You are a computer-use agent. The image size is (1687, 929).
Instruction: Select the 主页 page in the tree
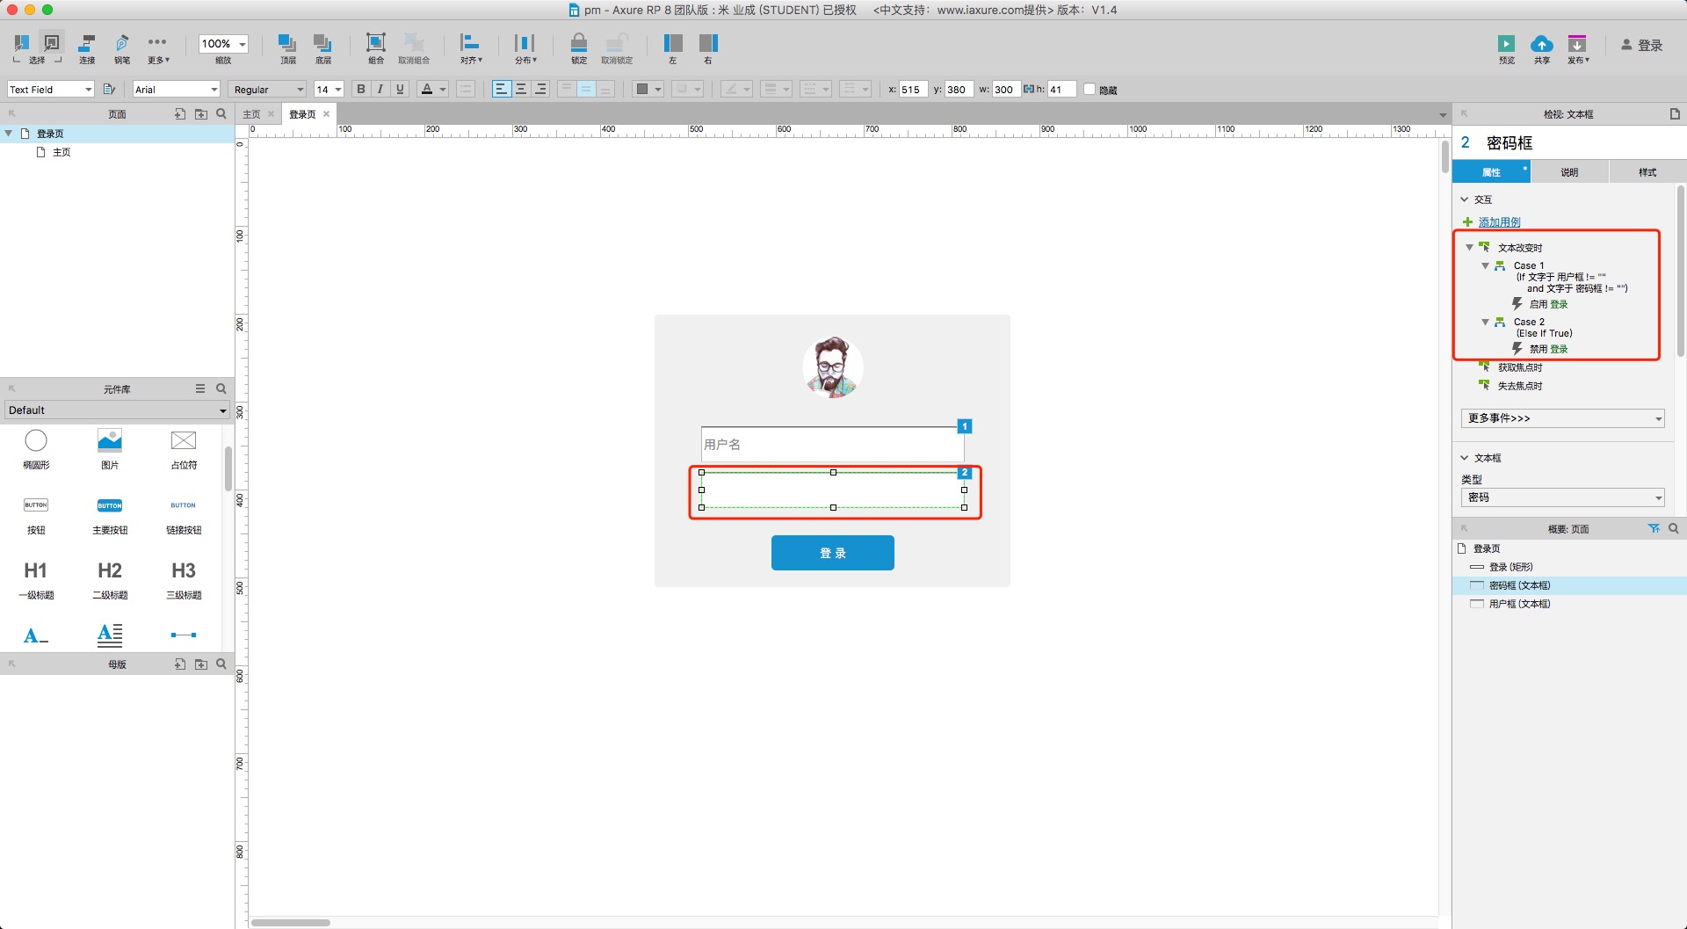(62, 152)
